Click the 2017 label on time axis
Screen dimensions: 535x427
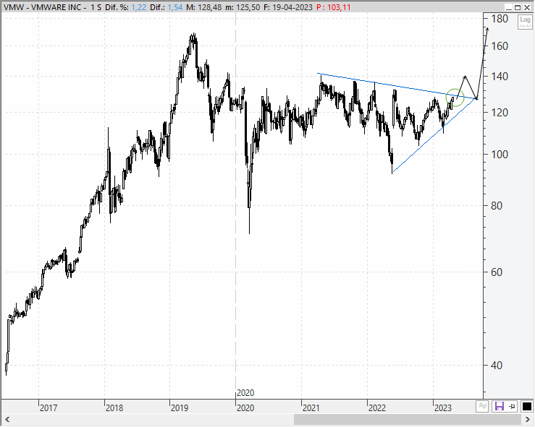coord(49,407)
